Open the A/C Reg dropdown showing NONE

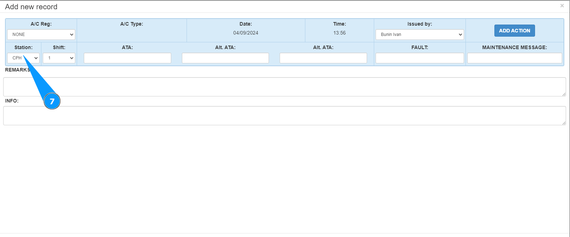[x=41, y=35]
